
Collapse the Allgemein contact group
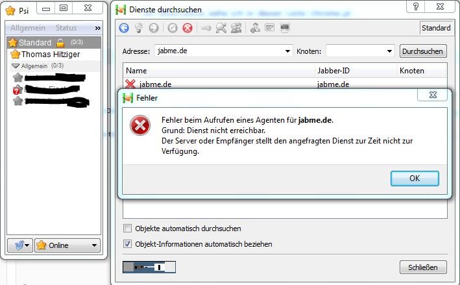(16, 66)
